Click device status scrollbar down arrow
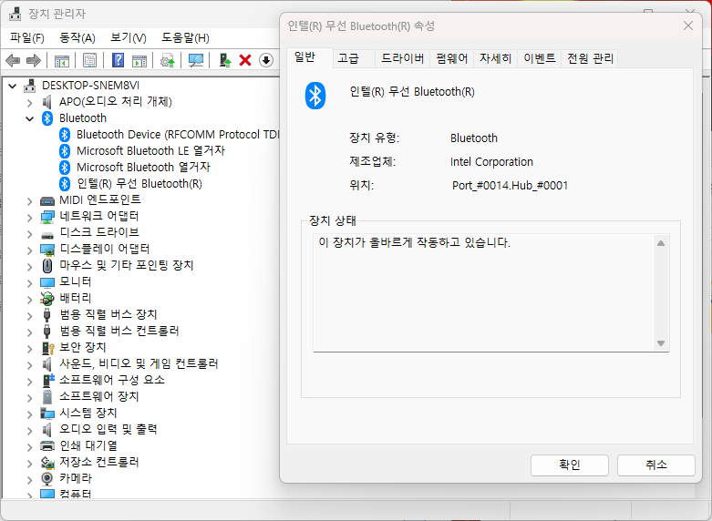The width and height of the screenshot is (712, 521). point(661,343)
